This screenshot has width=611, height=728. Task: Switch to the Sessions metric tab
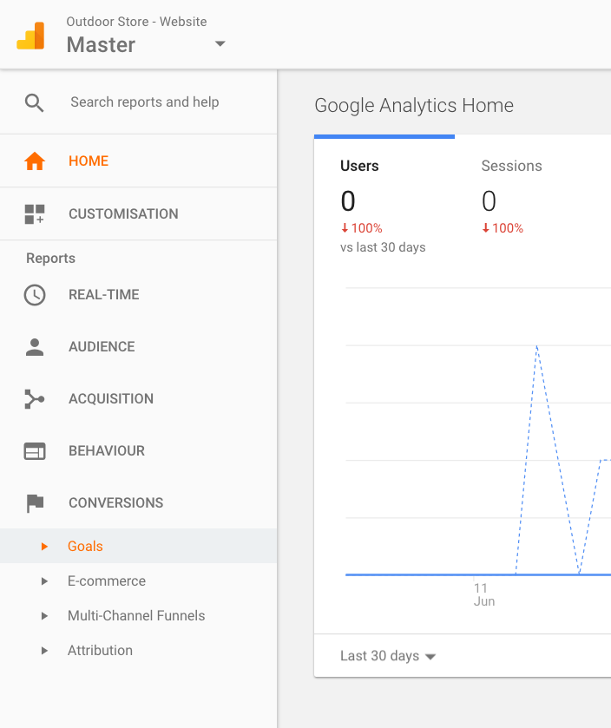[511, 166]
